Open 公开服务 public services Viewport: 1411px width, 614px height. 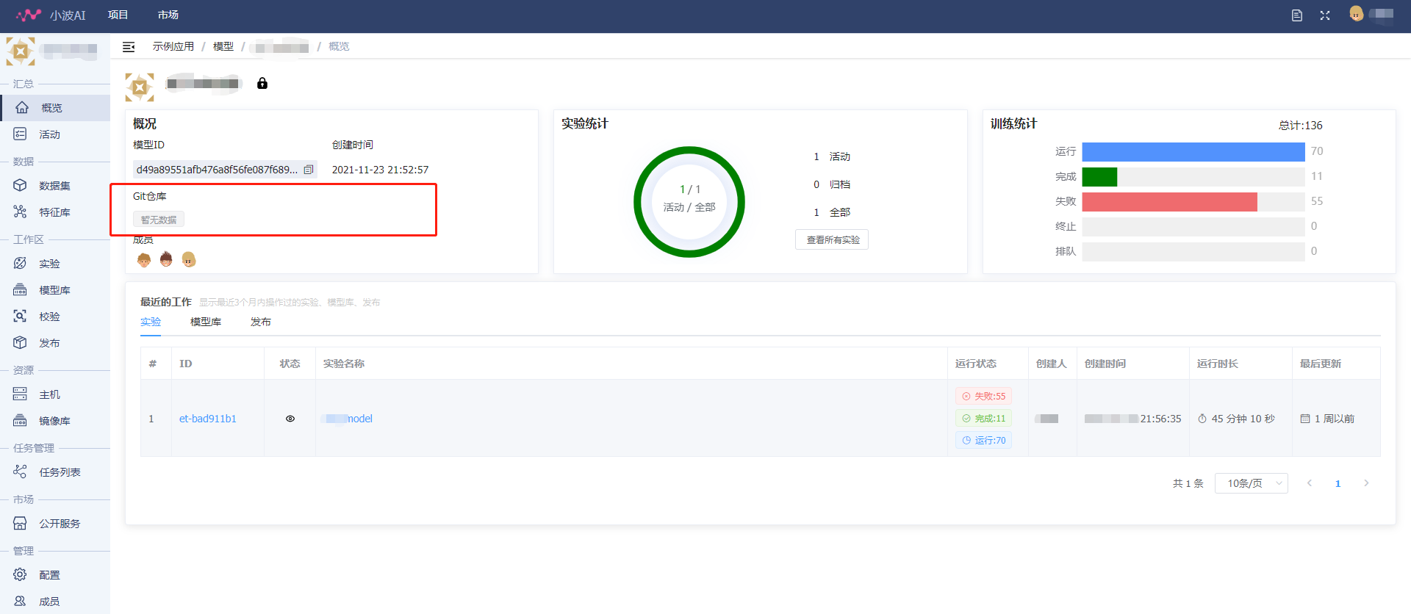click(55, 524)
